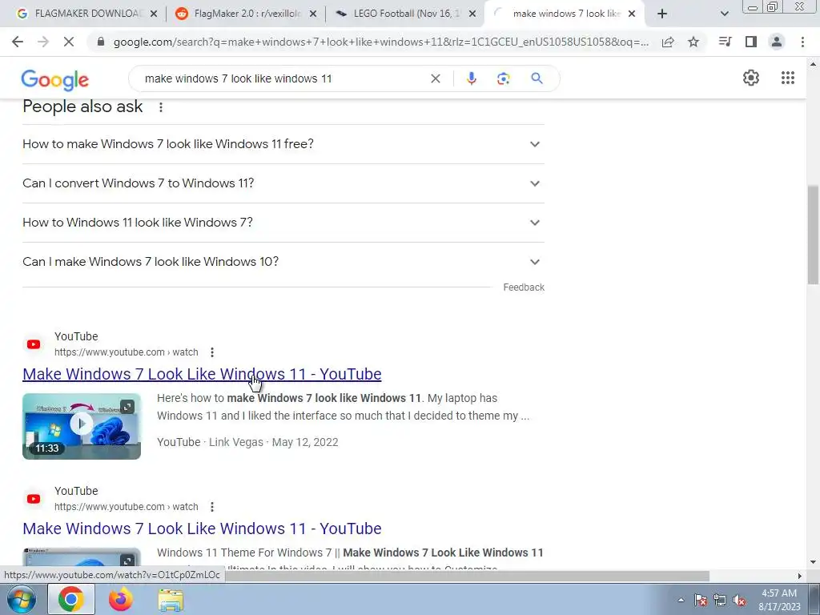Viewport: 820px width, 615px height.
Task: Click the Chrome taskbar icon
Action: (71, 599)
